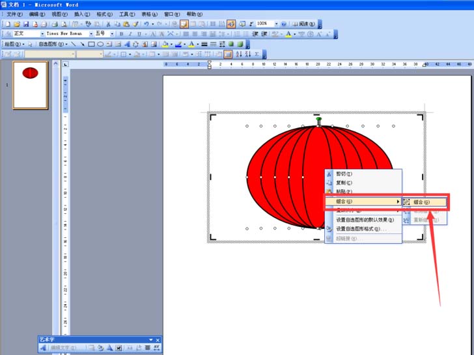Insert a diagram or organization chart
Screen dimensions: 474x355
coord(135,44)
